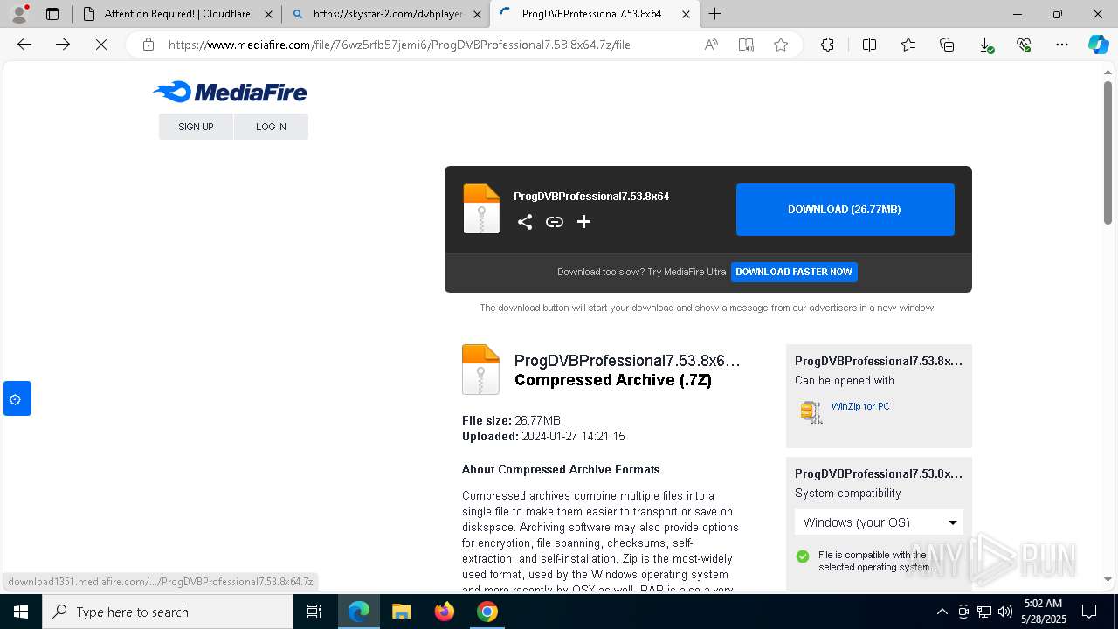This screenshot has width=1118, height=629.
Task: Click the LOG IN button
Action: point(271,127)
